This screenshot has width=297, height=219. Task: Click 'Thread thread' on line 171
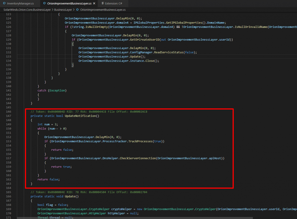click(x=48, y=218)
